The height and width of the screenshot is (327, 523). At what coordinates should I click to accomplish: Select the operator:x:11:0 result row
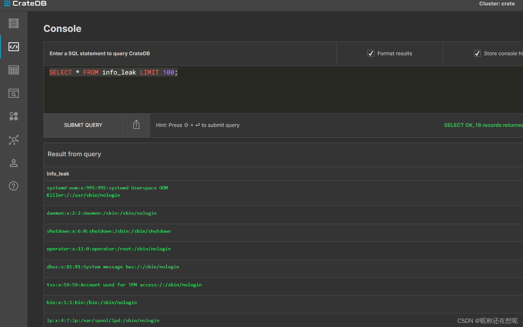[283, 251]
